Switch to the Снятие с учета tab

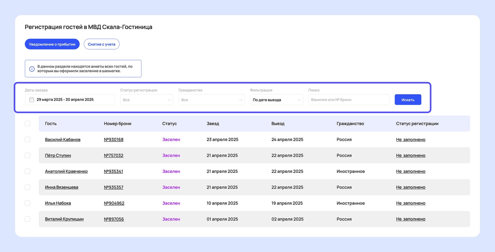[102, 44]
